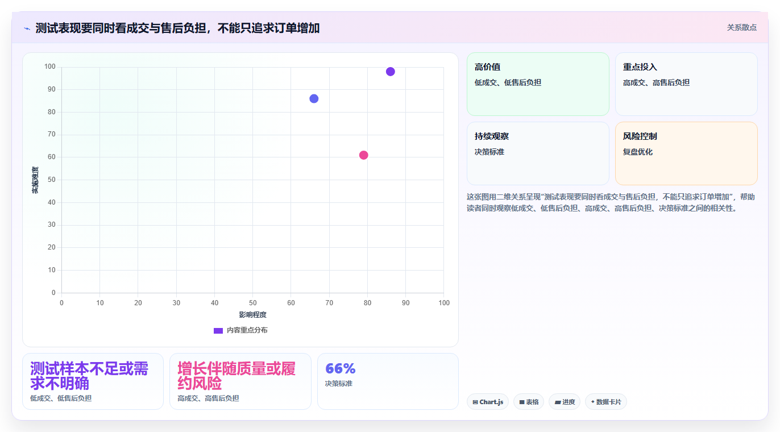The width and height of the screenshot is (780, 432).
Task: Click 决策标准 under the 66% value
Action: (339, 384)
